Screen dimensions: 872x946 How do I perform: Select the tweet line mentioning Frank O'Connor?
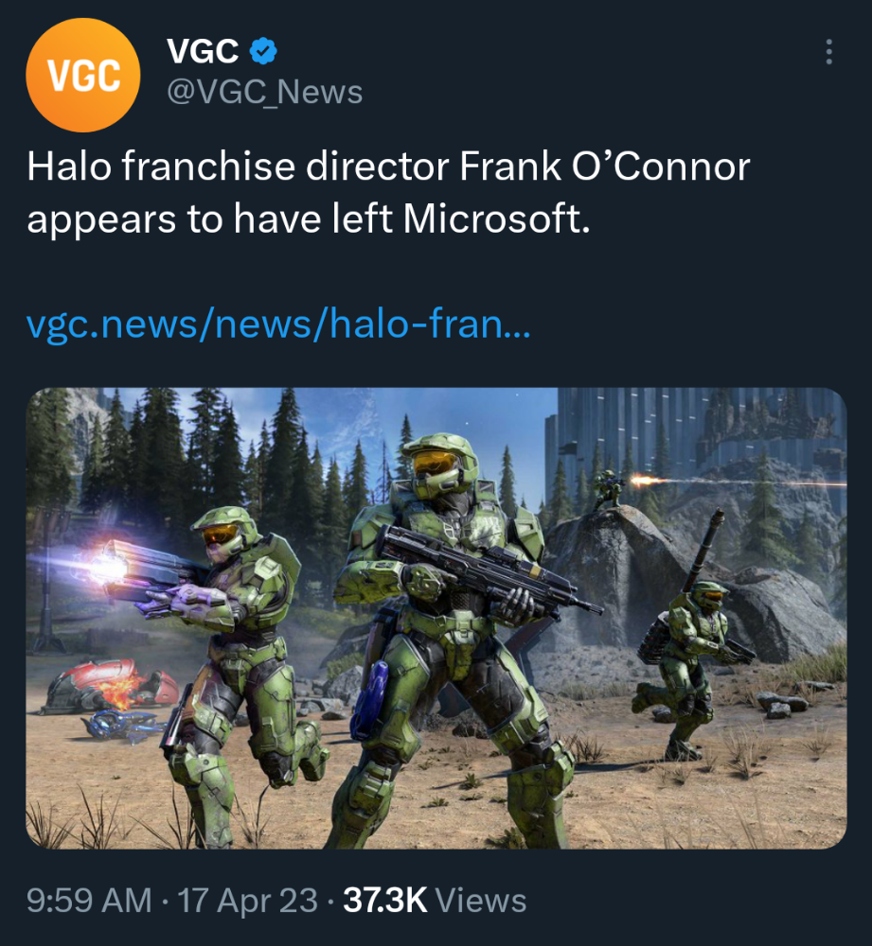[388, 166]
